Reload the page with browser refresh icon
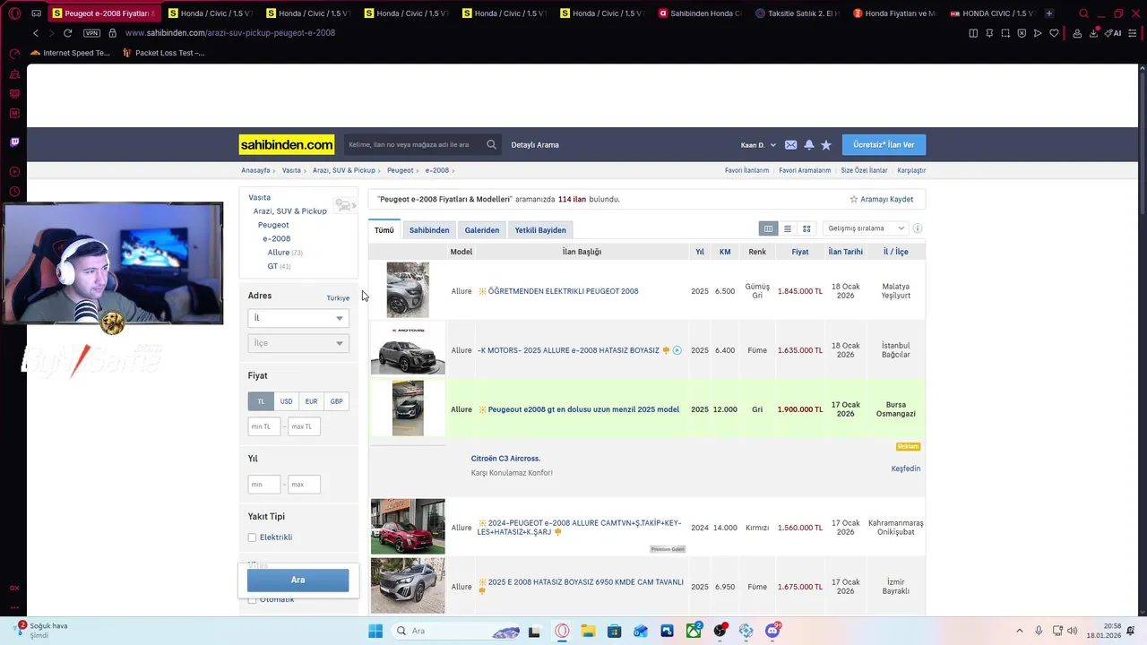This screenshot has width=1147, height=645. pos(67,33)
